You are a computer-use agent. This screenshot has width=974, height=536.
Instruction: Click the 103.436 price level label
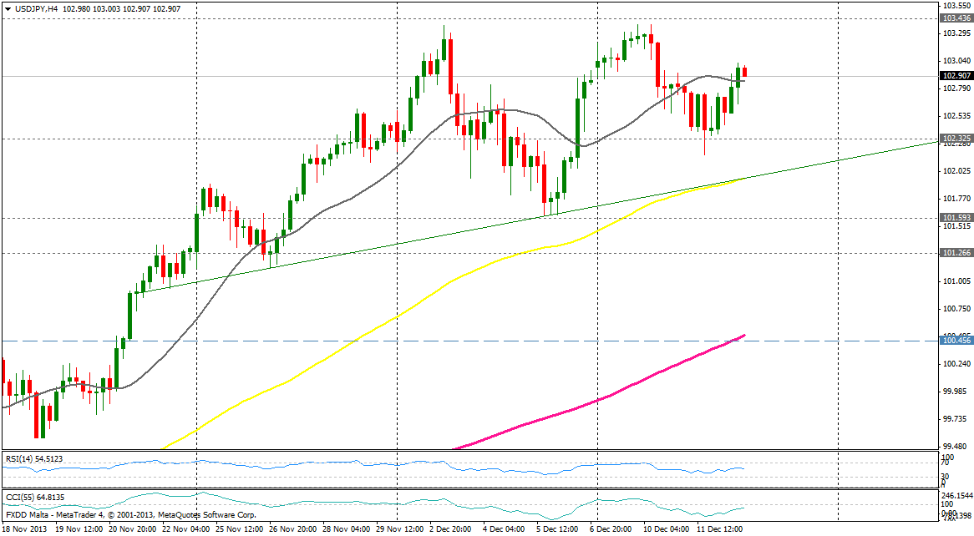pyautogui.click(x=955, y=18)
